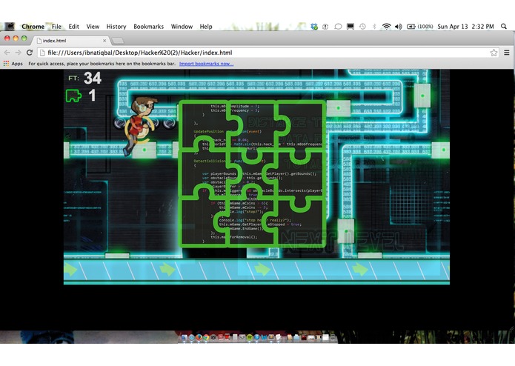Image resolution: width=515 pixels, height=366 pixels.
Task: Click the battery status icon
Action: [411, 27]
